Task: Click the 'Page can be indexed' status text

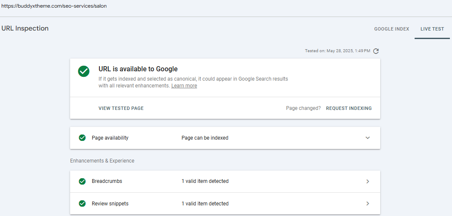Action: click(205, 138)
